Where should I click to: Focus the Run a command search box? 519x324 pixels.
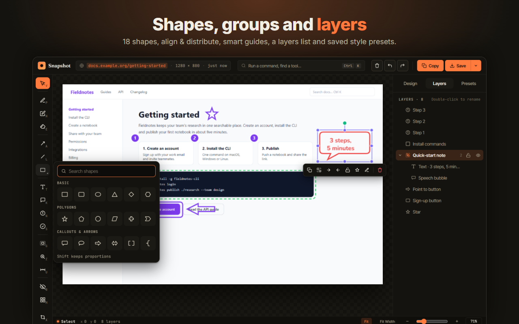pos(301,66)
